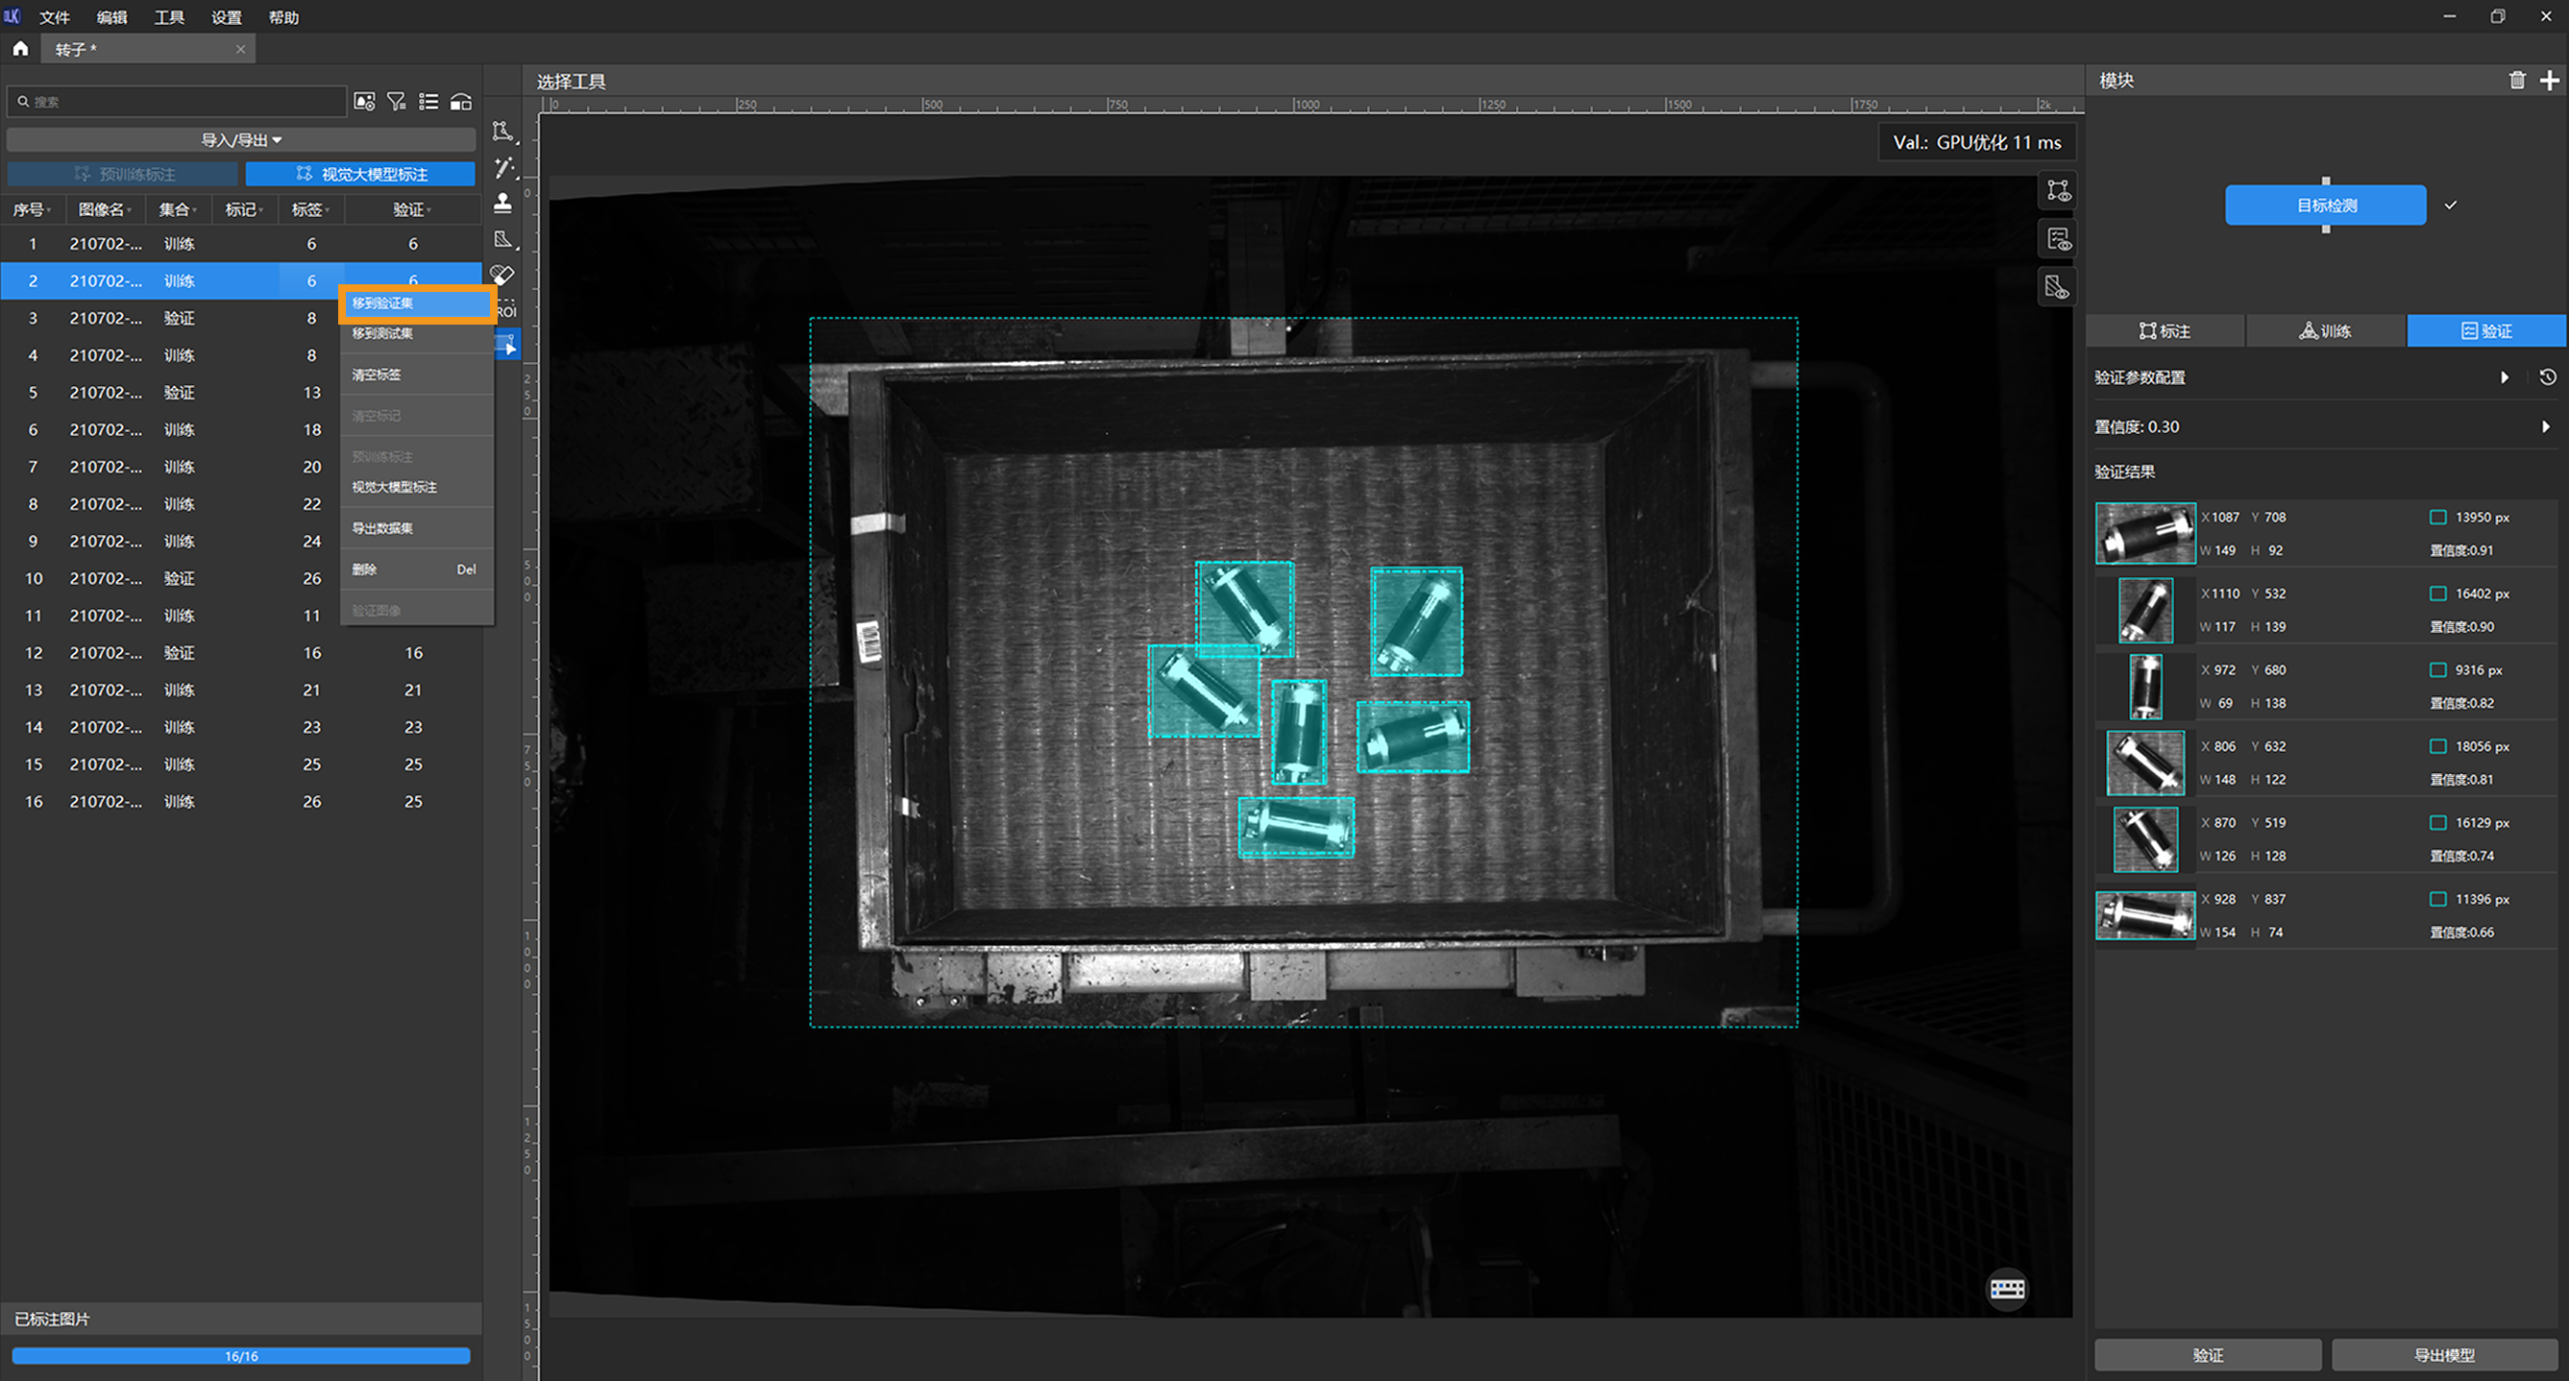2569x1381 pixels.
Task: Open the 图像名 column filter
Action: coord(105,209)
